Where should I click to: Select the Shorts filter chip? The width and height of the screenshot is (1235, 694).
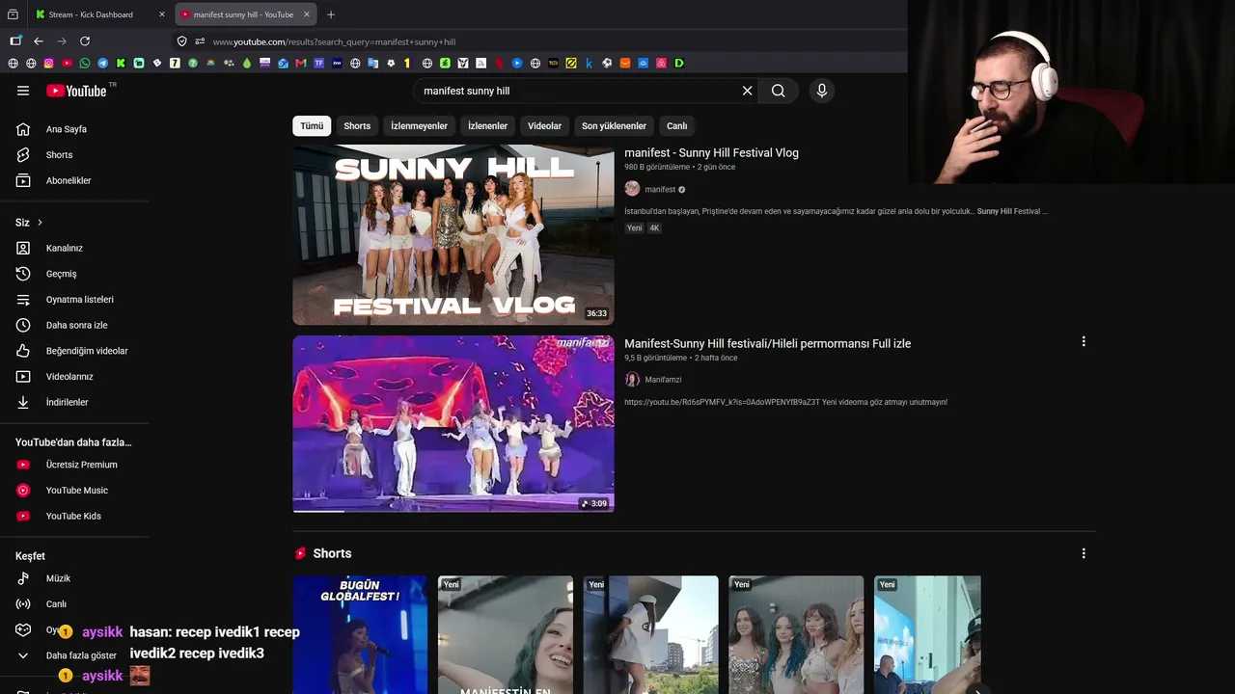point(357,126)
